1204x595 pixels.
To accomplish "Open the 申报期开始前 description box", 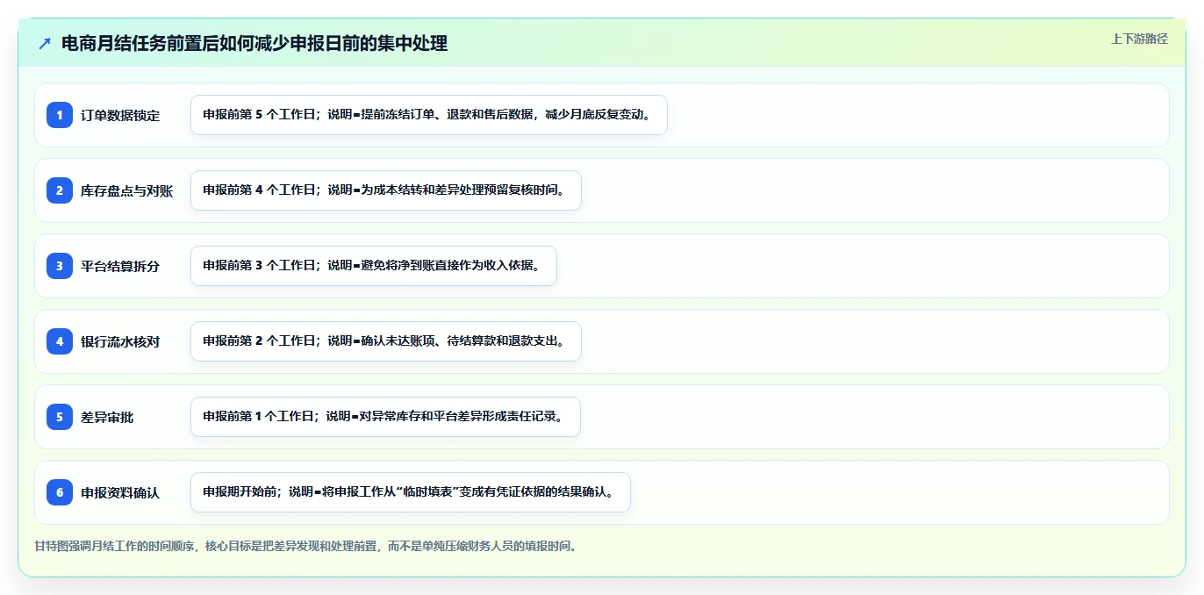I will click(411, 492).
